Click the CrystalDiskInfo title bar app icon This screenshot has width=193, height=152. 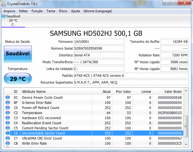pyautogui.click(x=4, y=3)
